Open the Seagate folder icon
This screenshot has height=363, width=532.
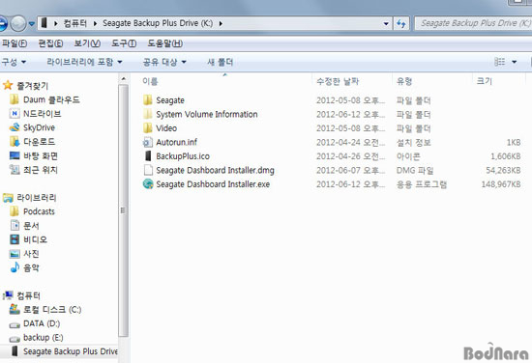(x=148, y=100)
